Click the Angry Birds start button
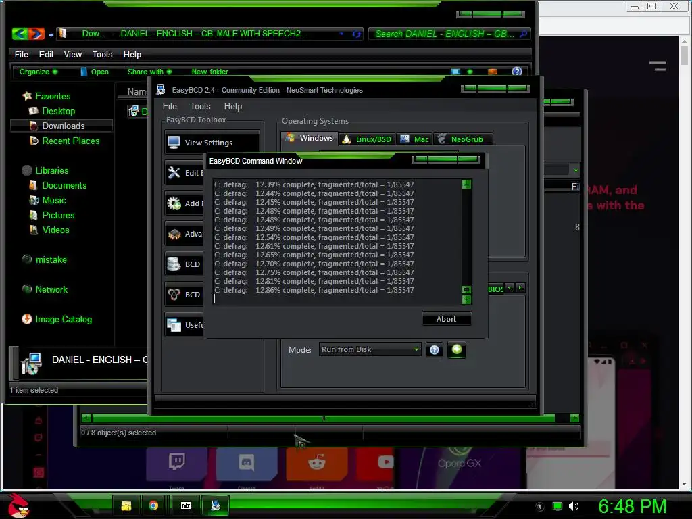692x519 pixels. pyautogui.click(x=18, y=505)
